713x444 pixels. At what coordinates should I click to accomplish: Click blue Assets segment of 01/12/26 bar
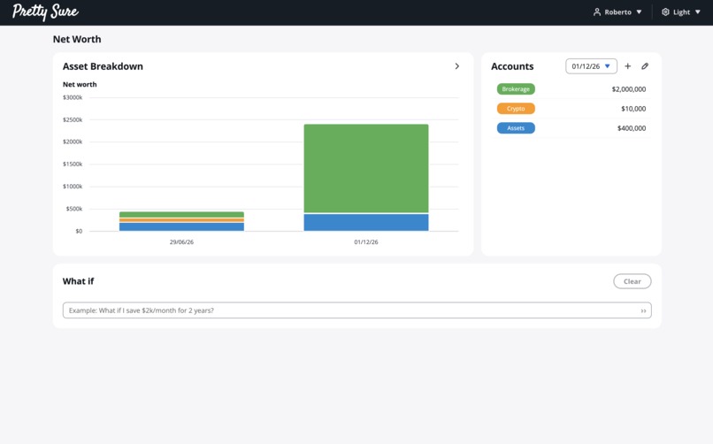pyautogui.click(x=366, y=222)
